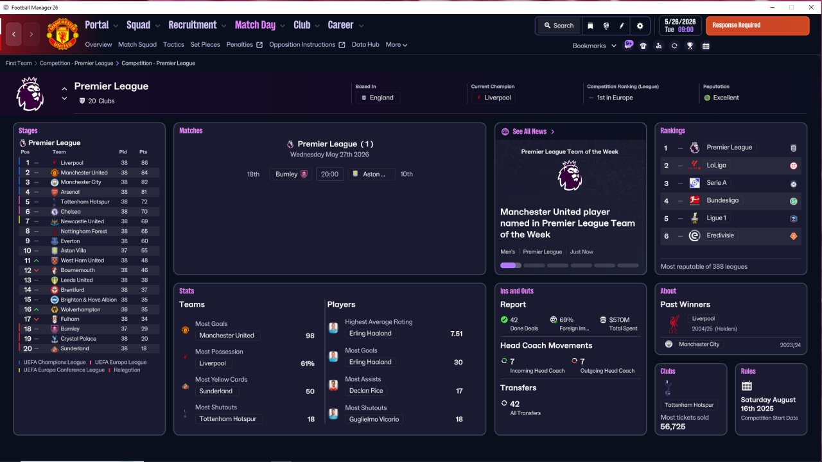Open the Data Hub tab
This screenshot has height=462, width=822.
pyautogui.click(x=365, y=45)
